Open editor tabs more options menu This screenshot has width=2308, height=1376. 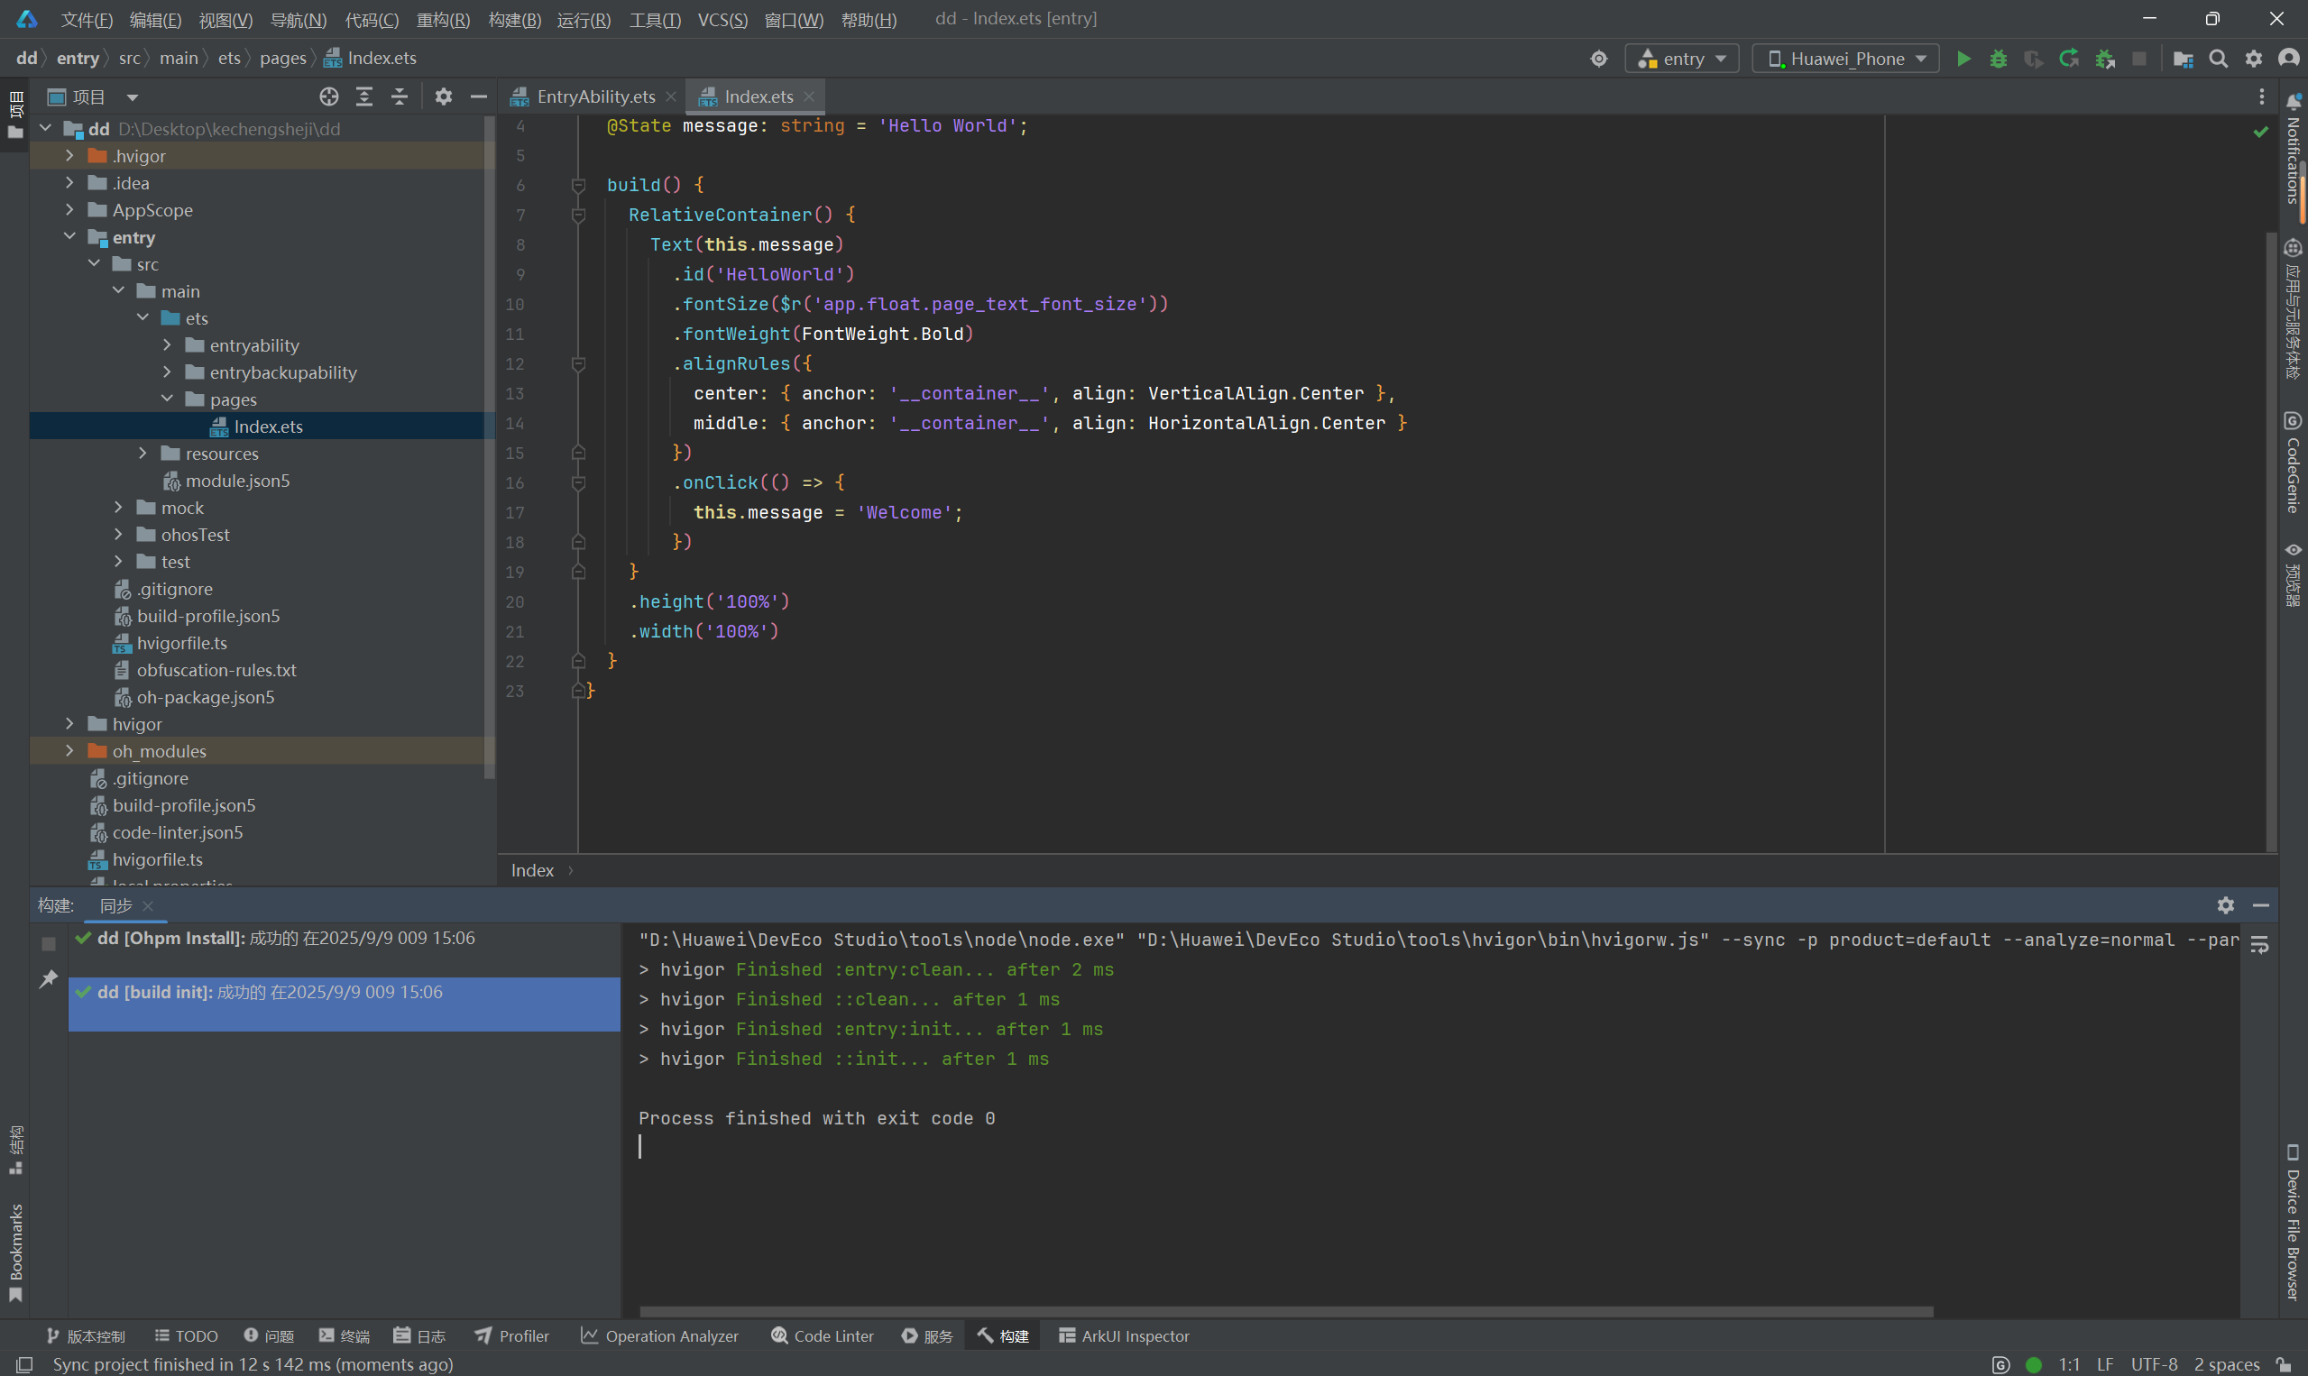(x=2262, y=96)
